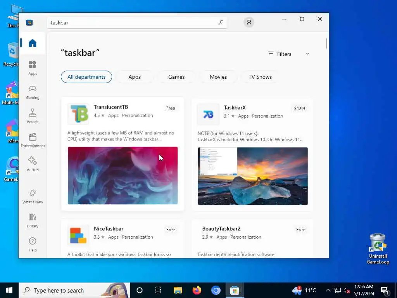Select the TV Shows department filter tab
This screenshot has height=298, width=397.
[260, 77]
